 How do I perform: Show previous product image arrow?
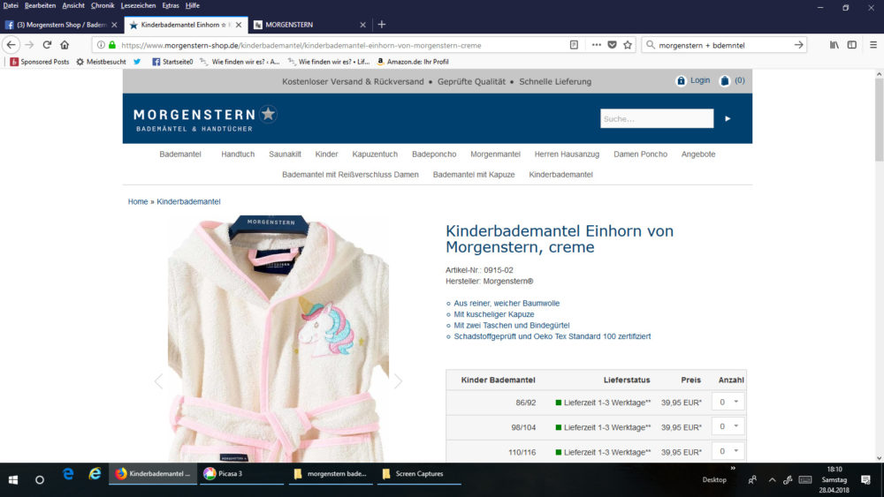point(158,381)
